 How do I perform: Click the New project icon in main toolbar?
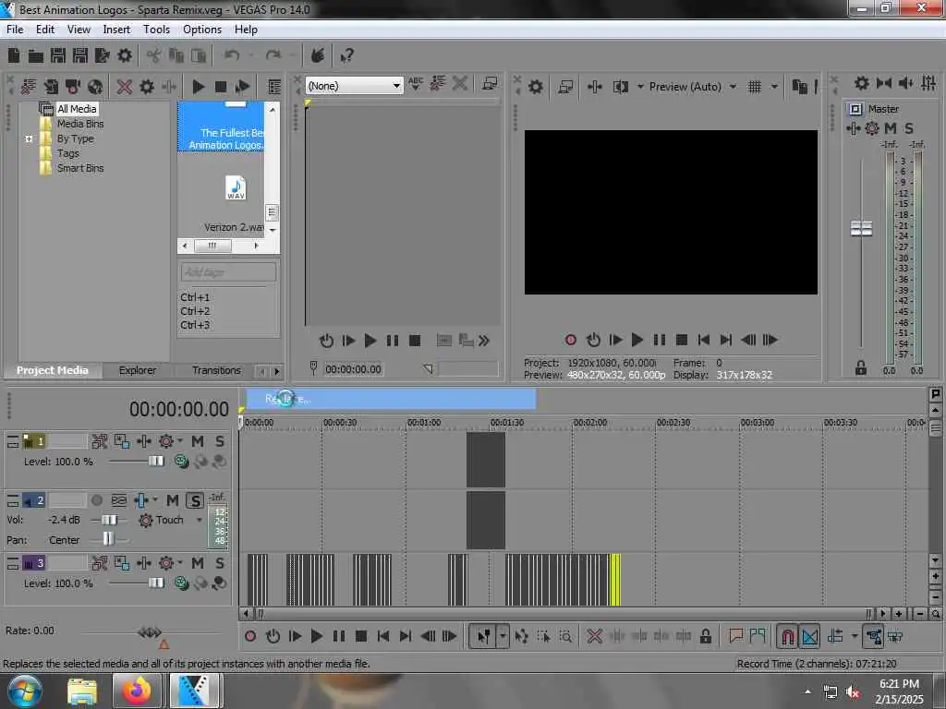click(x=13, y=56)
